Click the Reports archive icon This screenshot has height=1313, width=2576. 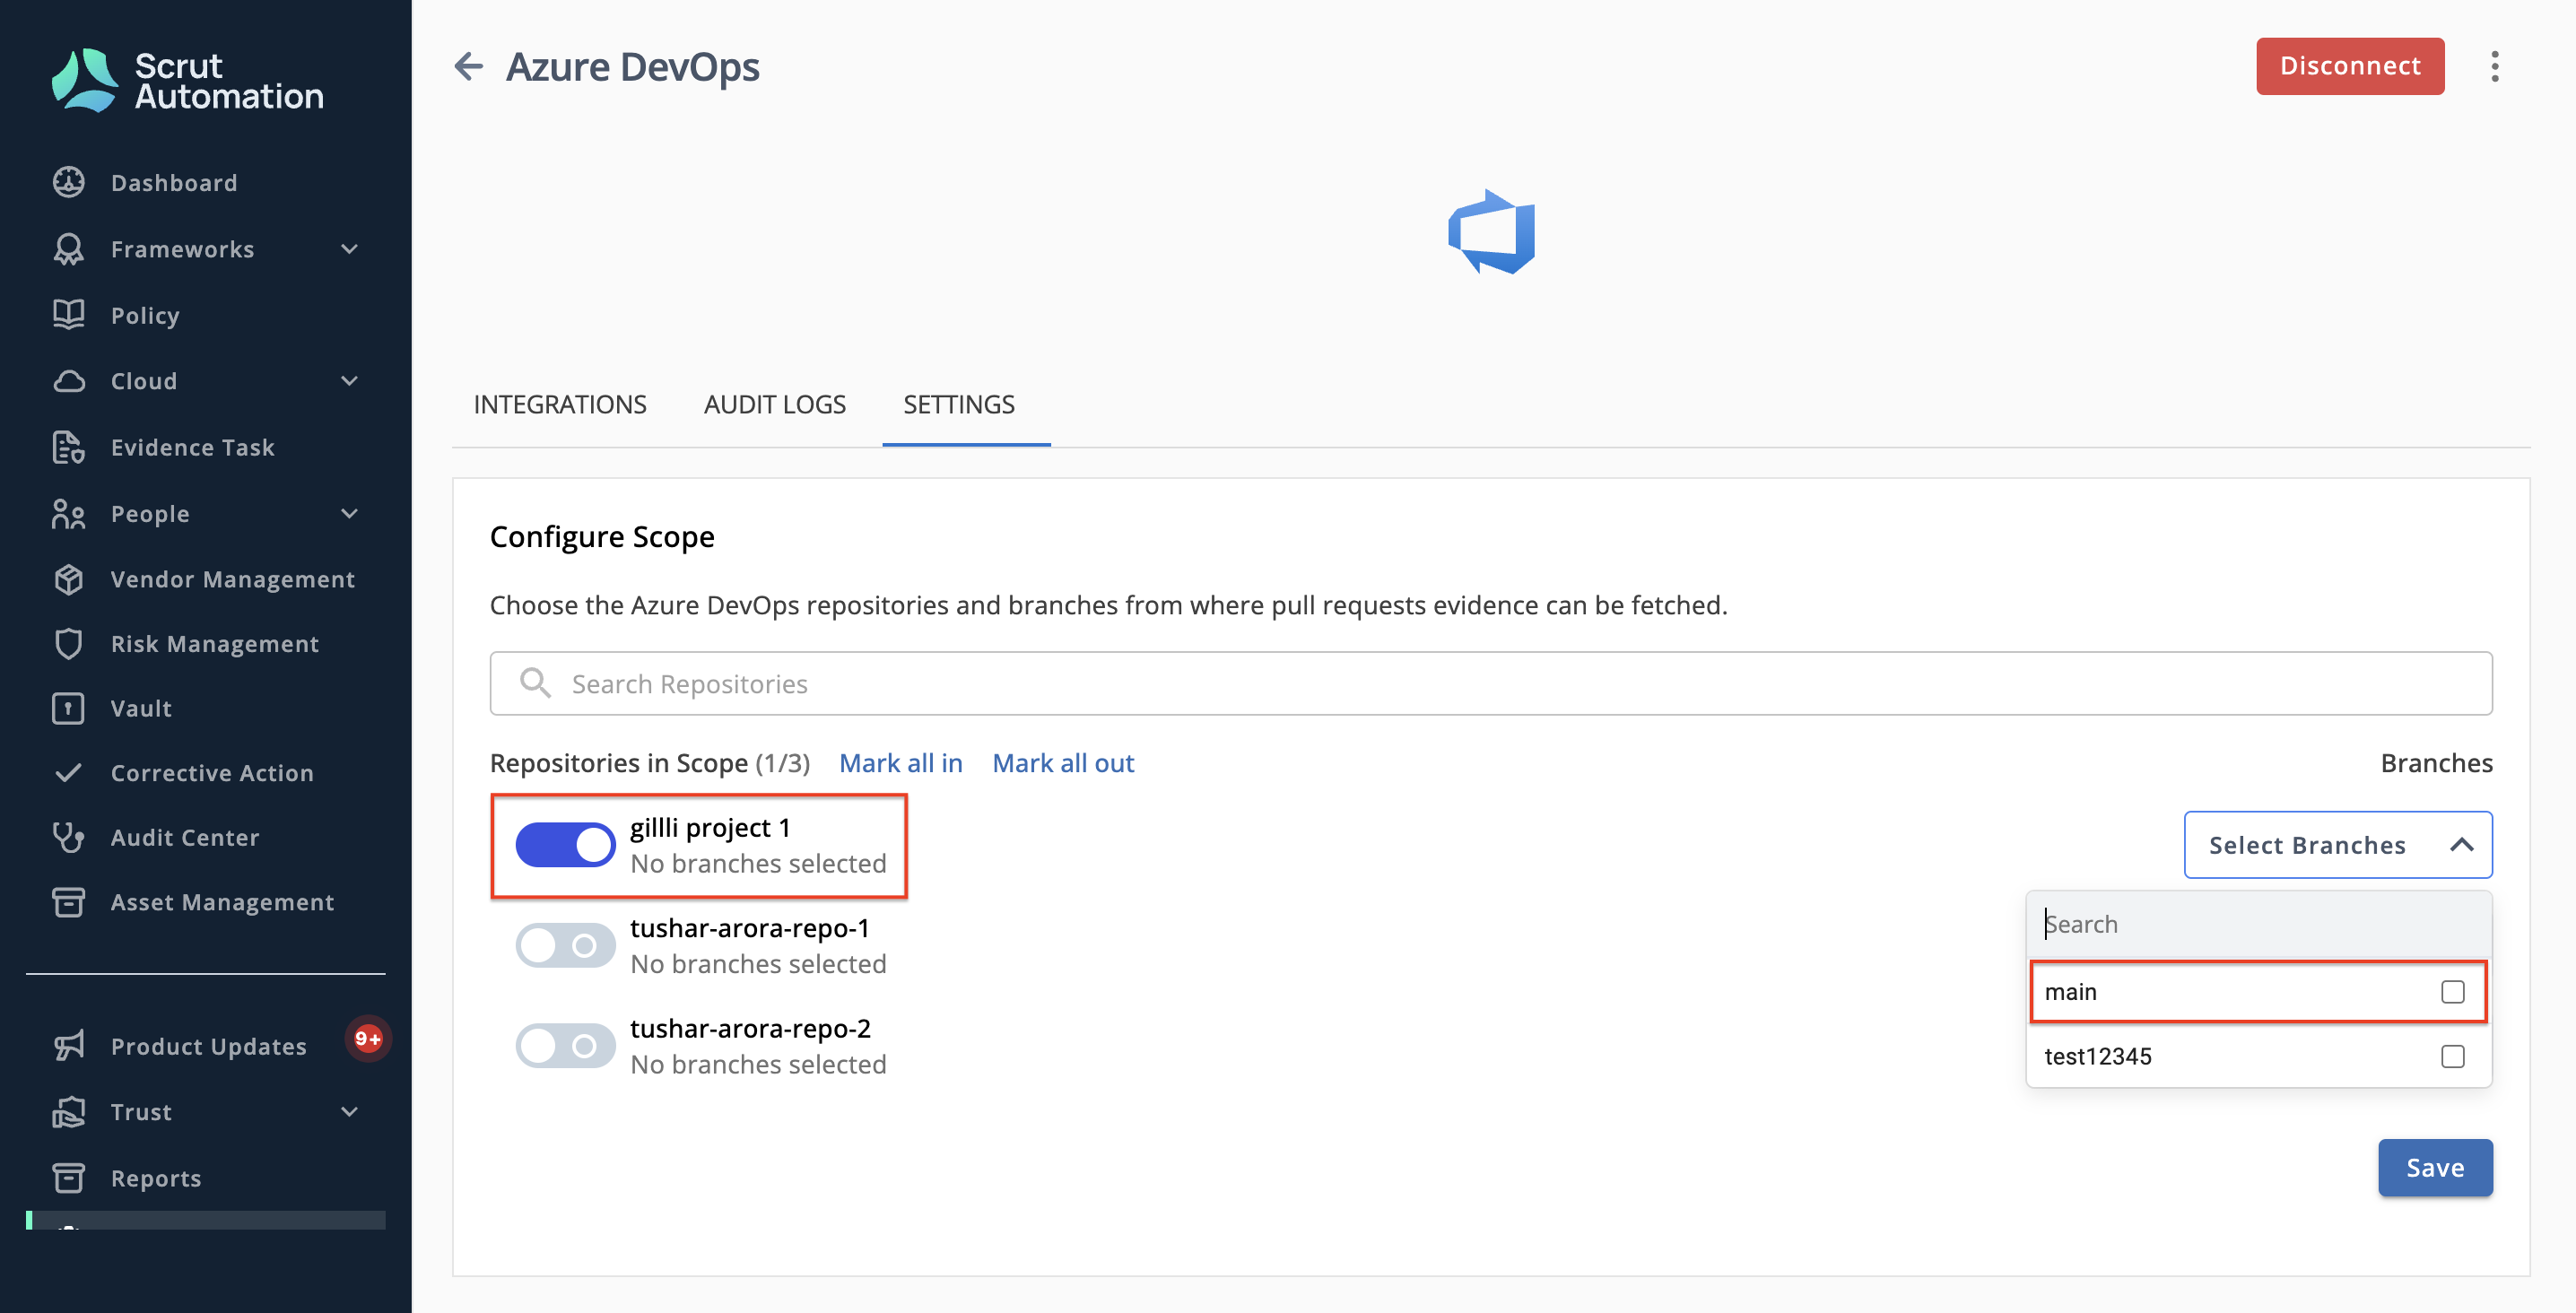pyautogui.click(x=68, y=1178)
